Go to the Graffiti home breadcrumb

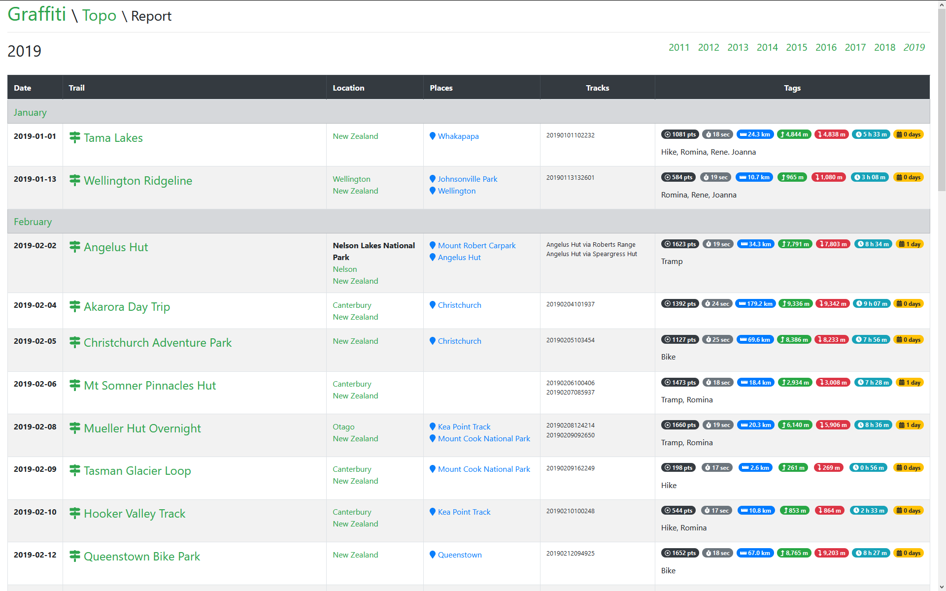(37, 14)
